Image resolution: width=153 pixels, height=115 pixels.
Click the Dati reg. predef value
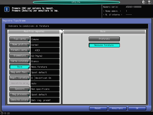click(45, 100)
